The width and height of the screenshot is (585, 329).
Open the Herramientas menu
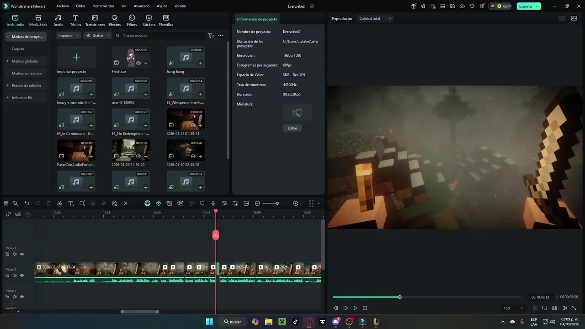[x=103, y=6]
